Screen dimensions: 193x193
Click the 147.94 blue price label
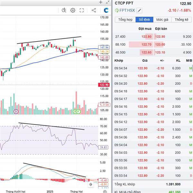click(x=104, y=47)
